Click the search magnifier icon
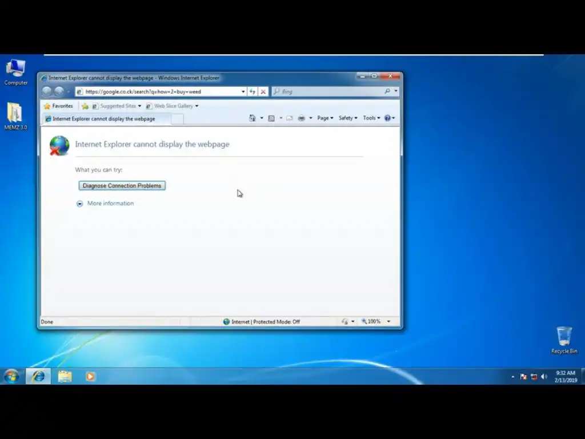The height and width of the screenshot is (439, 585). tap(387, 91)
